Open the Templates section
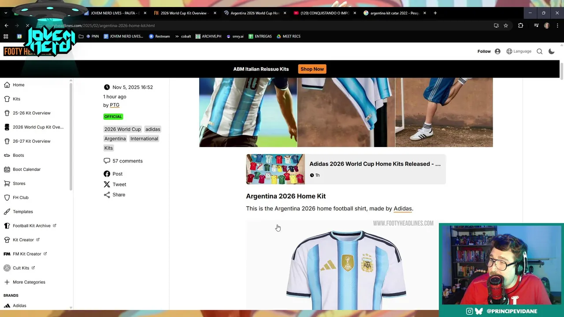Image resolution: width=564 pixels, height=317 pixels. click(19, 212)
